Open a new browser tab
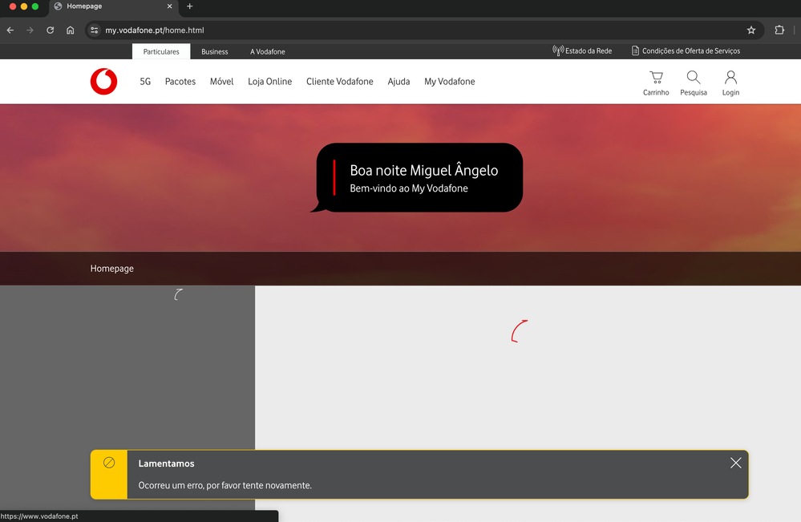Screen dimensions: 801x522 (189, 6)
